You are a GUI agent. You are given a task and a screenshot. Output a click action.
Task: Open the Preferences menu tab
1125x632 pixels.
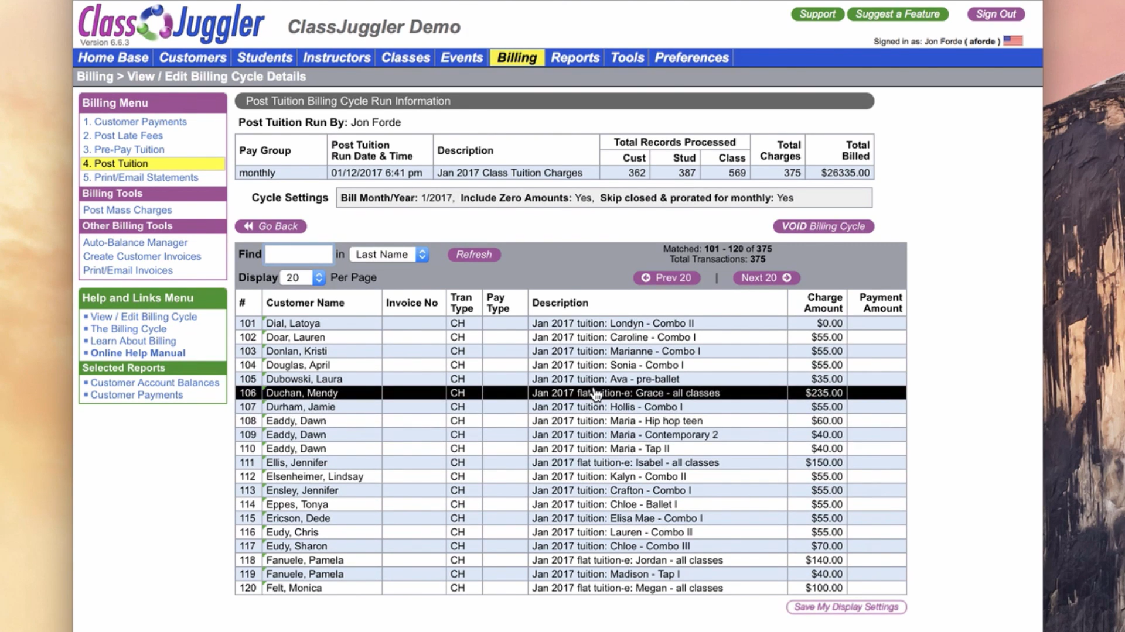pyautogui.click(x=691, y=58)
